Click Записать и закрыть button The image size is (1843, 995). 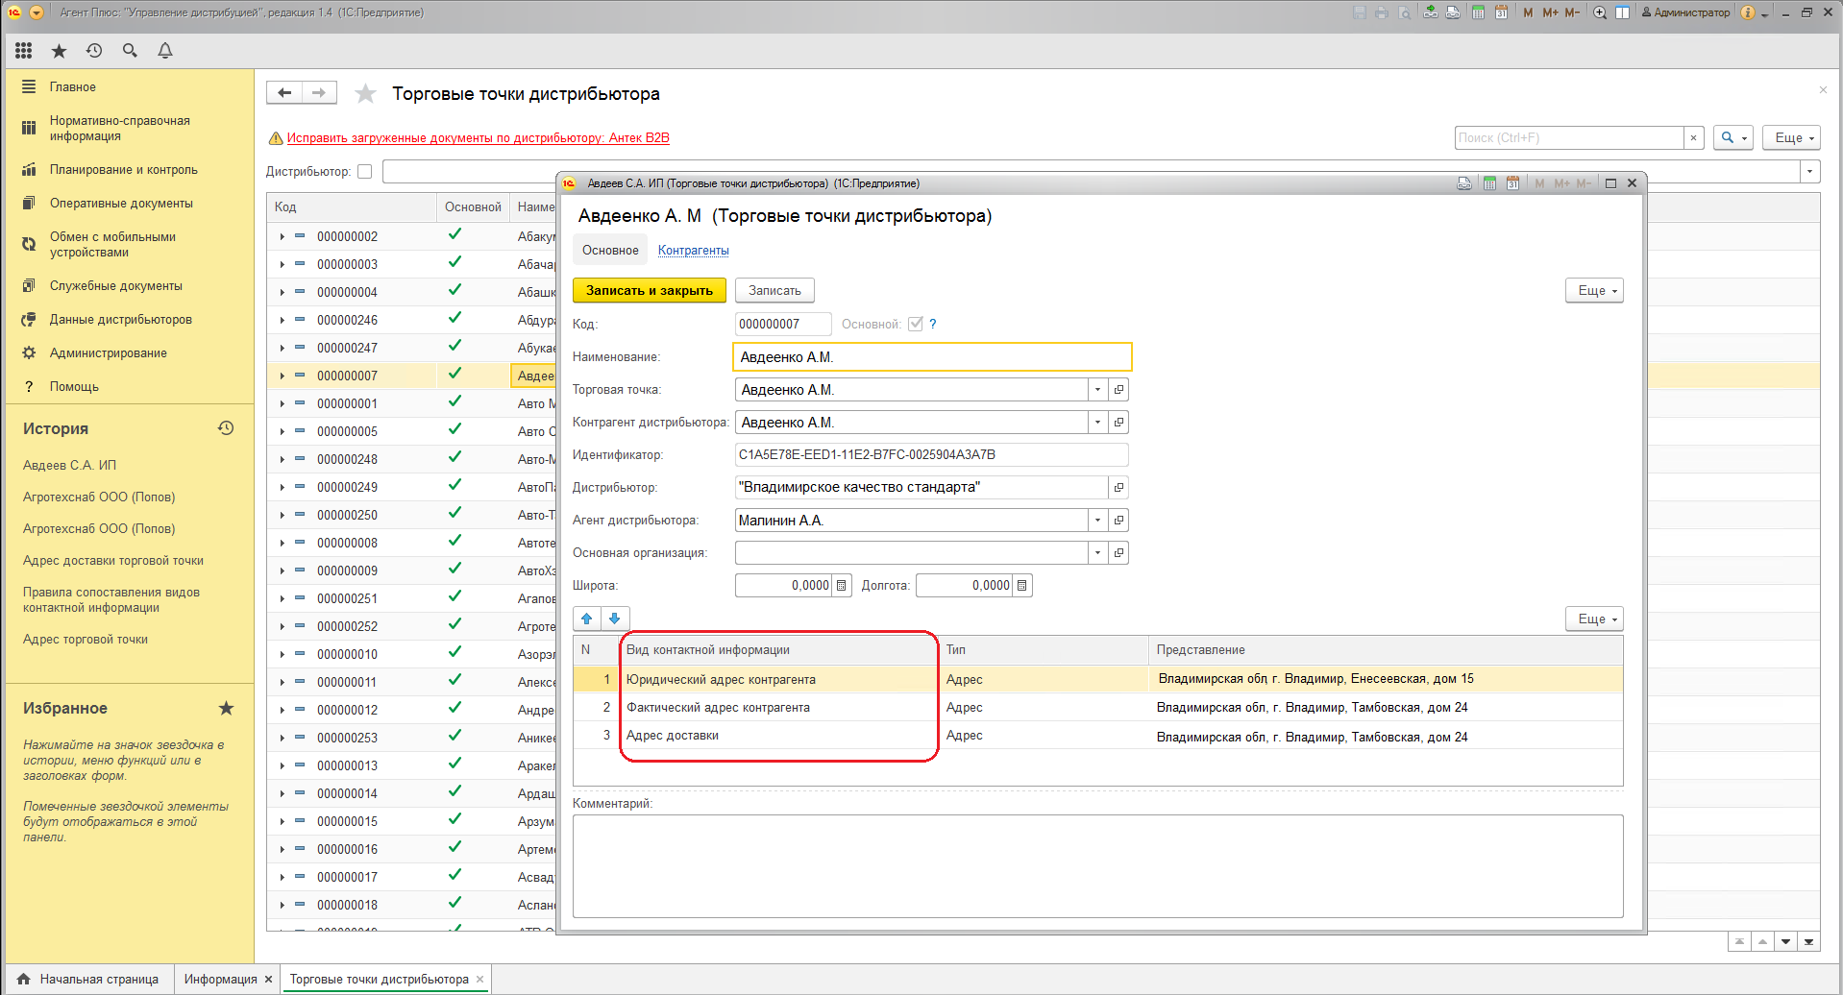[650, 290]
